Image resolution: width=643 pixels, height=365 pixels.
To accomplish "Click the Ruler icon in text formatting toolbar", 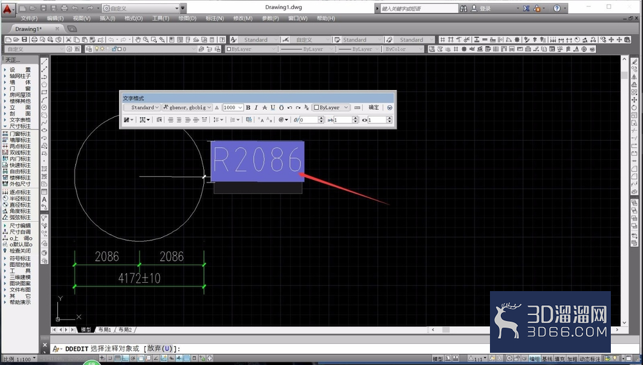I will coord(357,107).
